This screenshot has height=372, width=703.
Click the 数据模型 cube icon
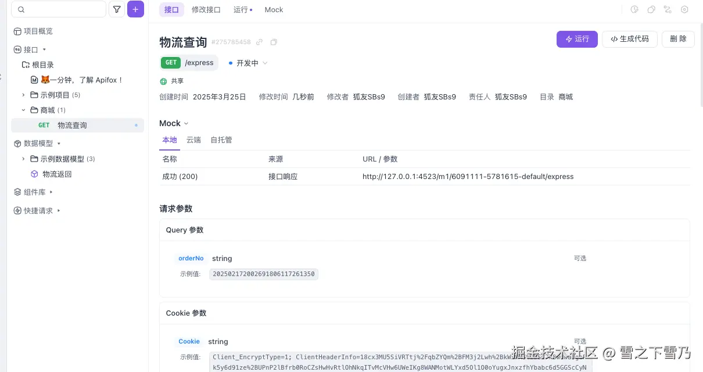click(17, 144)
